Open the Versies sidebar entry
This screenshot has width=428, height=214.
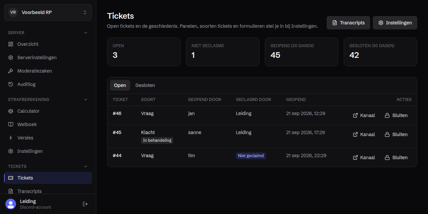coord(48,138)
